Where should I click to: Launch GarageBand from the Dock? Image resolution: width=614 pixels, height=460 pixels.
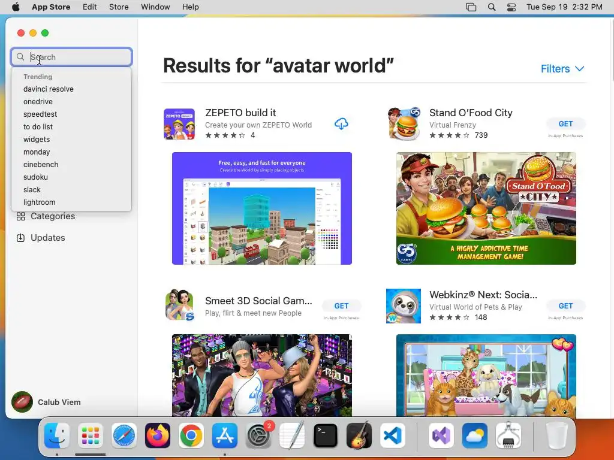(359, 435)
